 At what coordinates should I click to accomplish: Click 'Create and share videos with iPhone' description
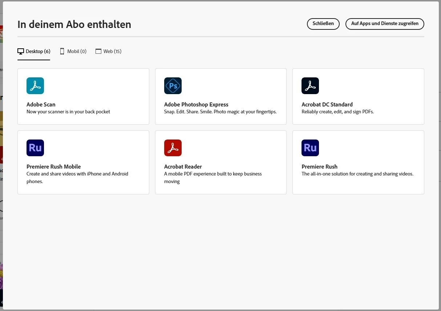tap(77, 177)
